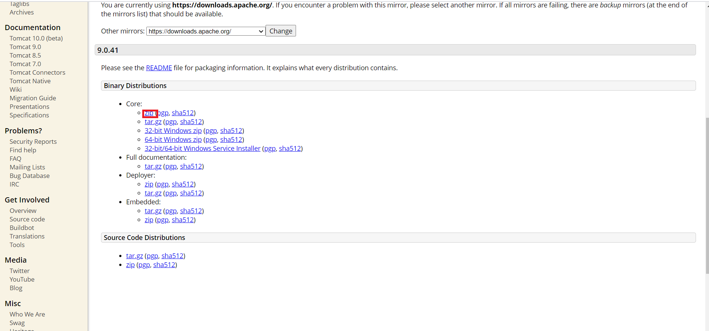The width and height of the screenshot is (709, 331).
Task: Open the Translations link
Action: point(27,236)
